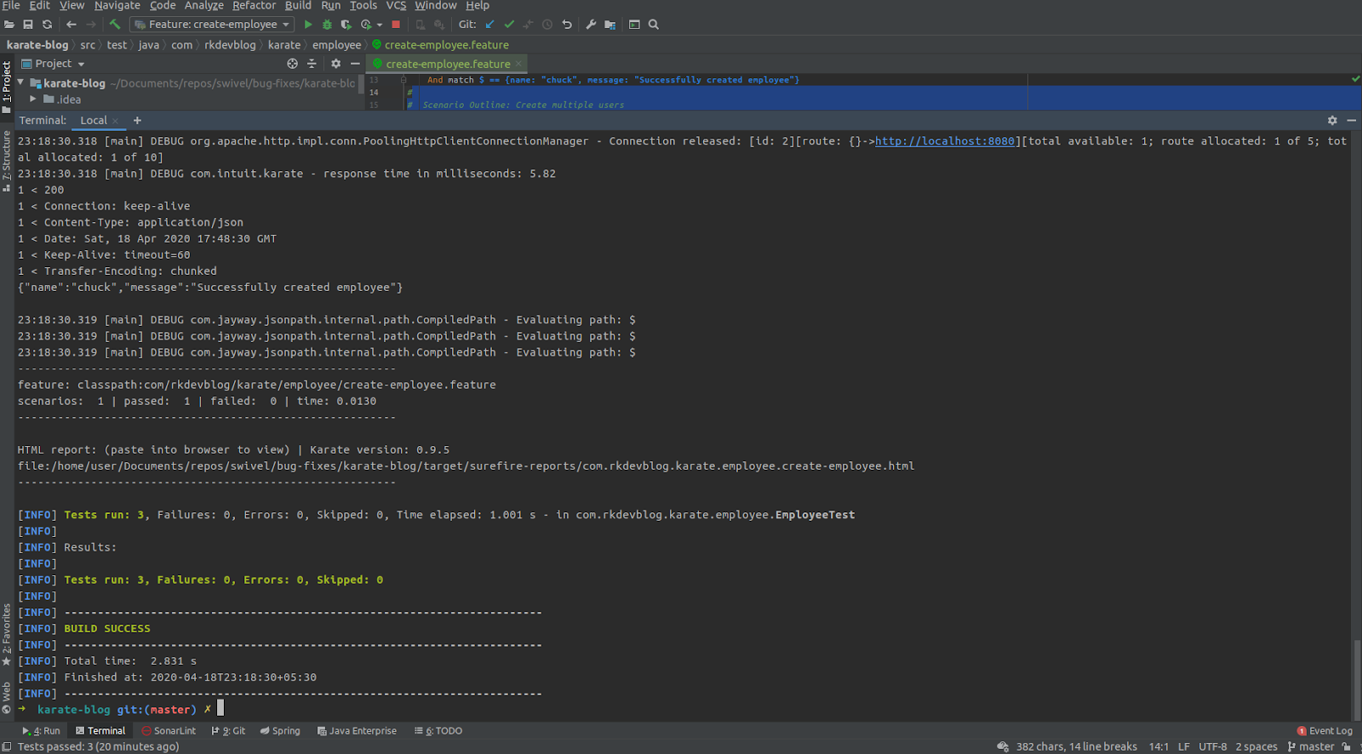Close the create-employee.feature editor tab
Image resolution: width=1362 pixels, height=754 pixels.
click(x=518, y=64)
